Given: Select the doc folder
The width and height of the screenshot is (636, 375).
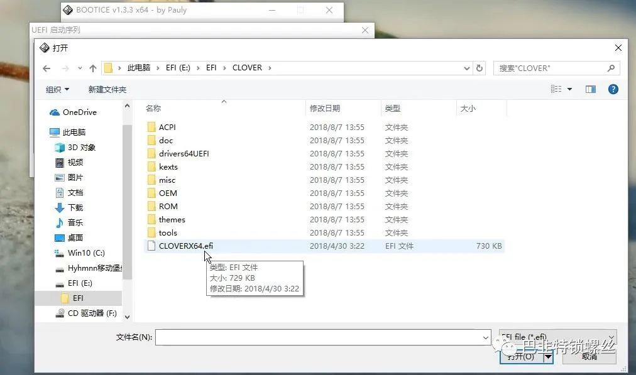Looking at the screenshot, I should [x=324, y=140].
